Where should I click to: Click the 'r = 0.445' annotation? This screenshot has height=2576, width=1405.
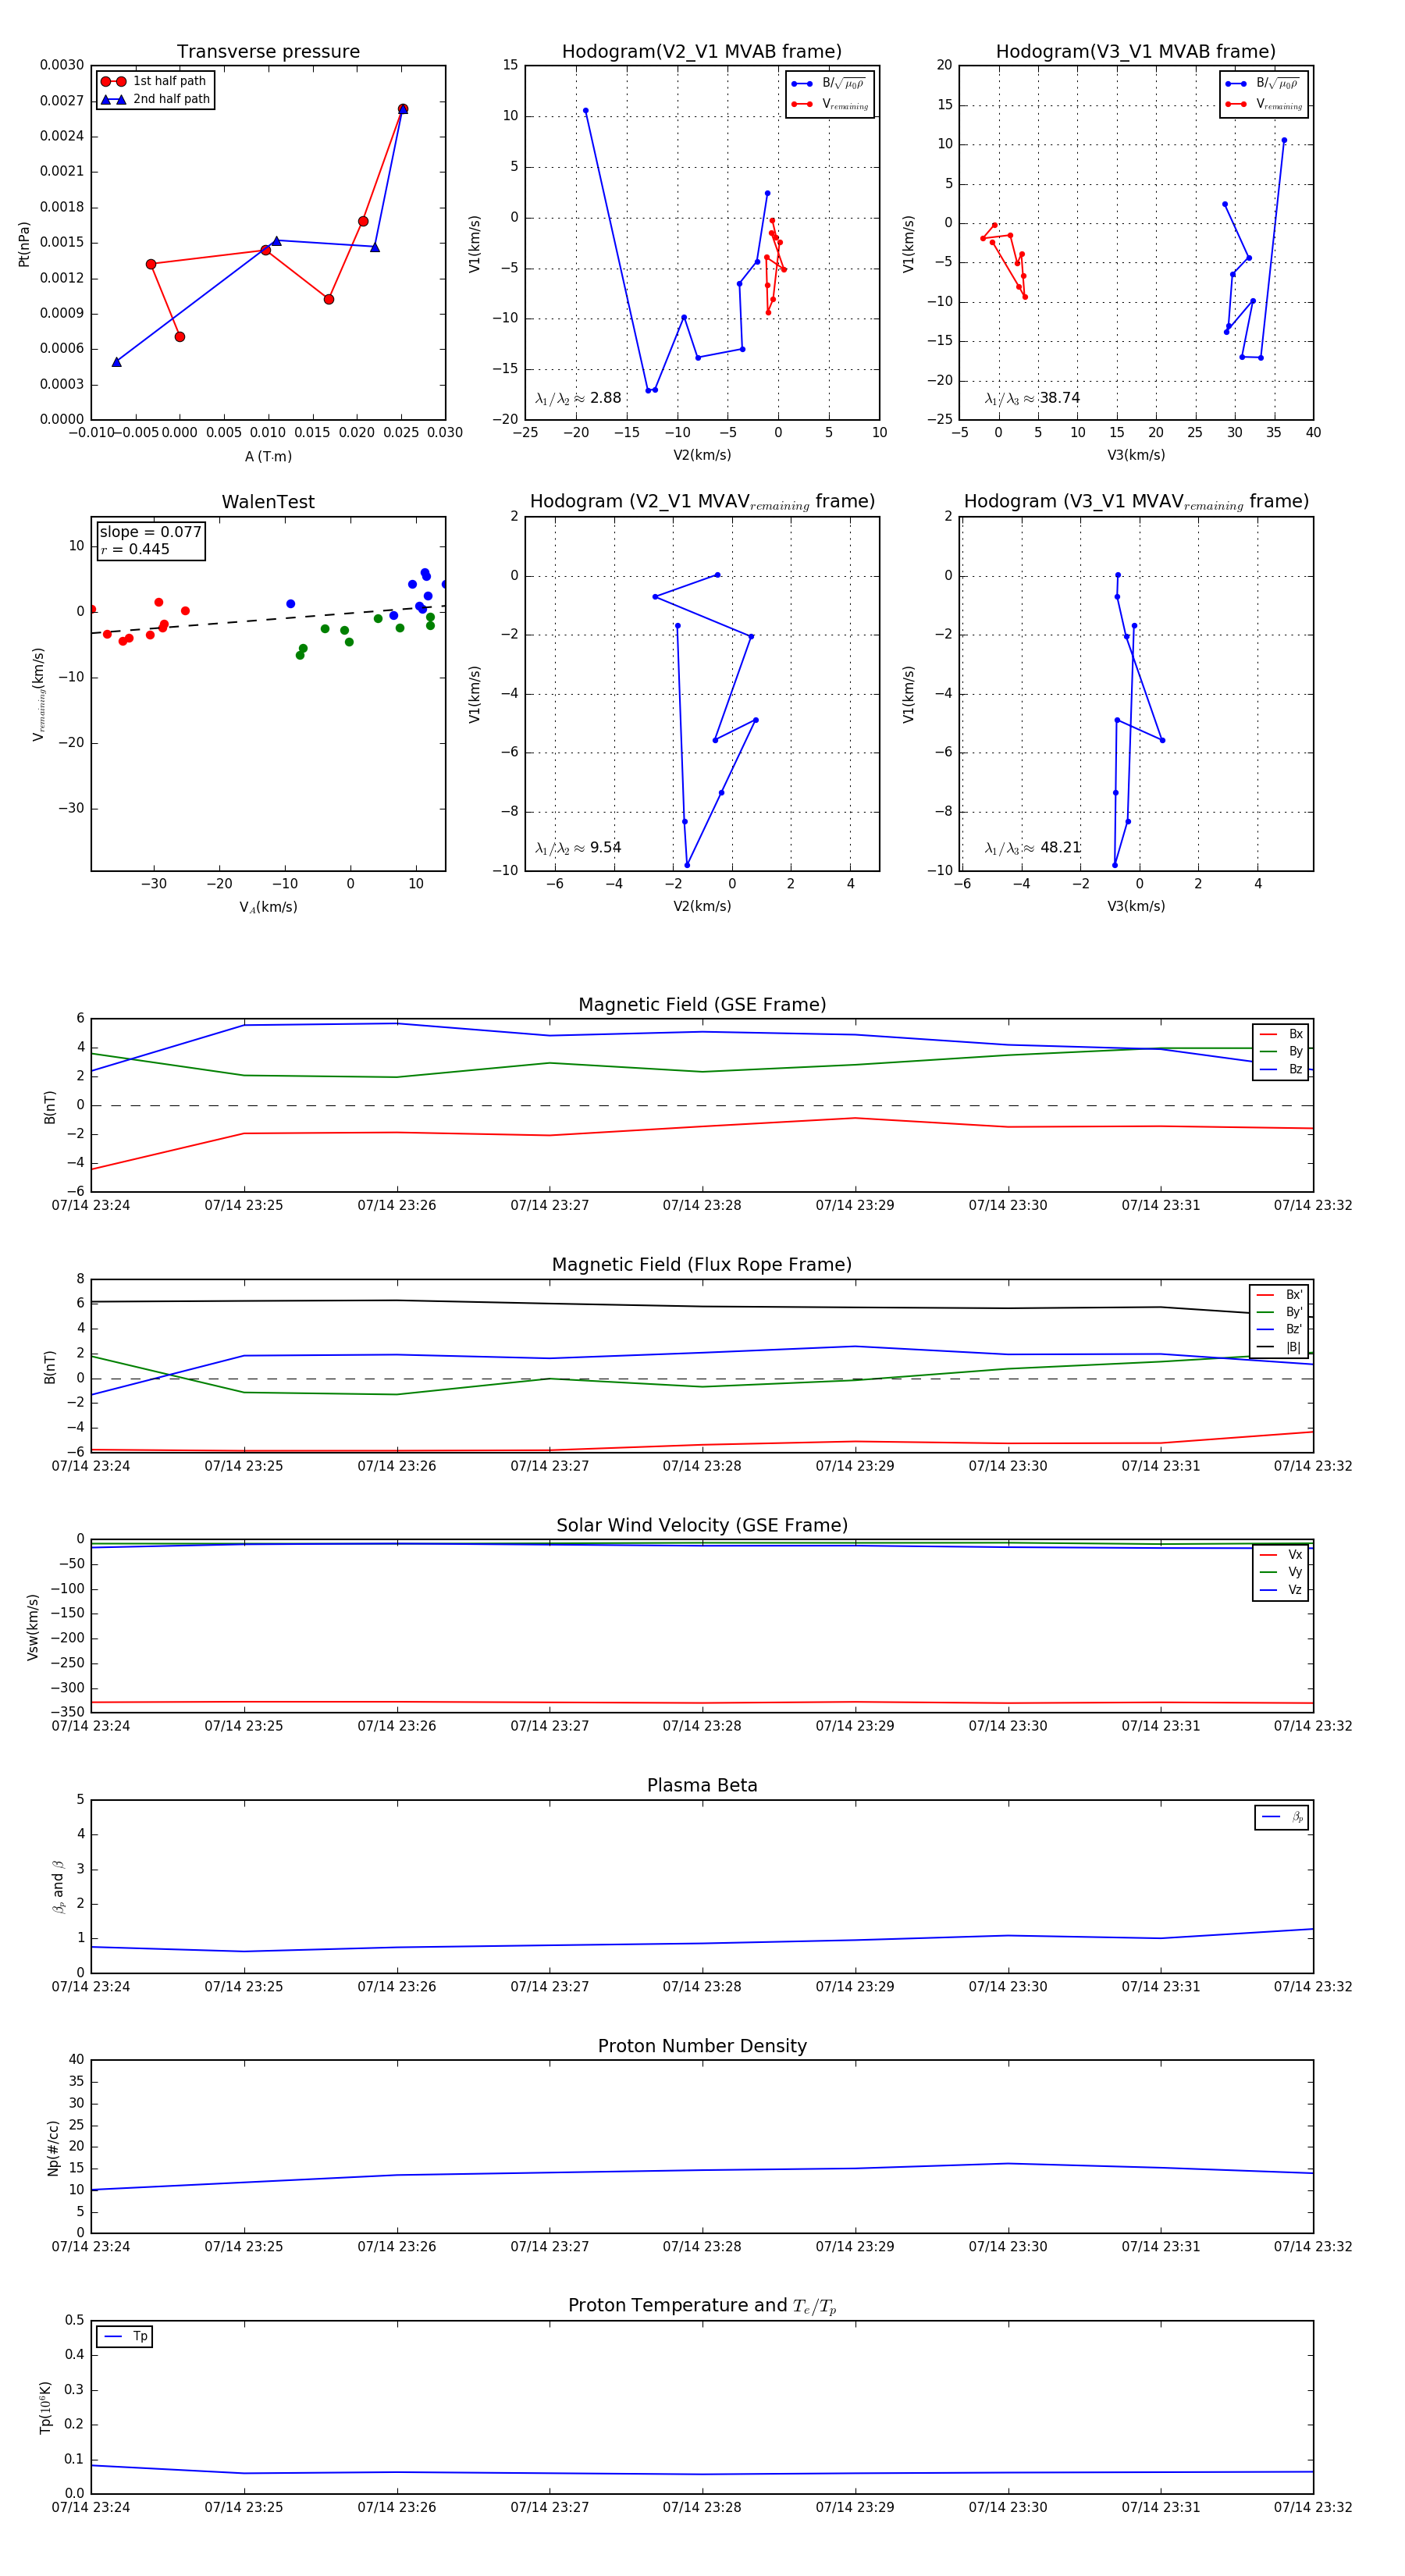click(x=135, y=549)
